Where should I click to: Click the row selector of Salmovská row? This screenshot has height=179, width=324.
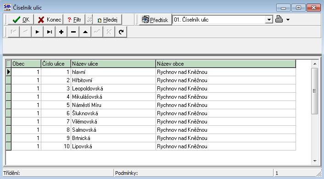click(8, 130)
